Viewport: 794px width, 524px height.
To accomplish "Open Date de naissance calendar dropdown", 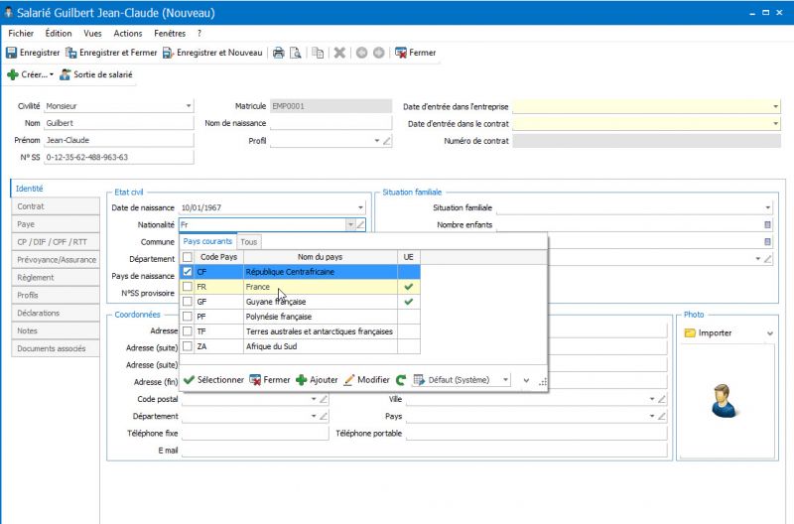I will [x=360, y=207].
